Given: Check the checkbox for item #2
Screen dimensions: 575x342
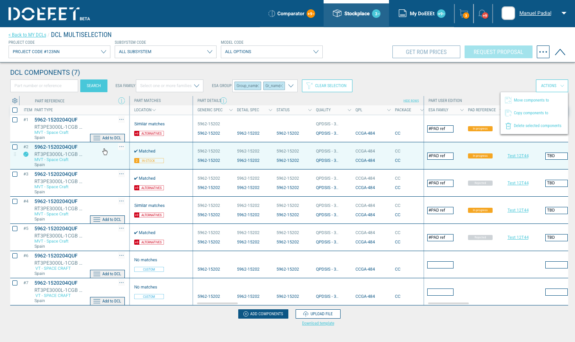Looking at the screenshot, I should (x=15, y=147).
